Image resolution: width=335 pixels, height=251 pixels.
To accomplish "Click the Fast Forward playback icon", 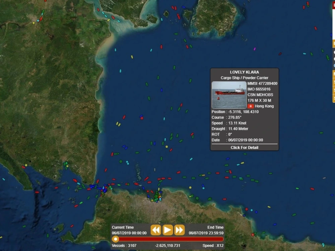I will (179, 230).
